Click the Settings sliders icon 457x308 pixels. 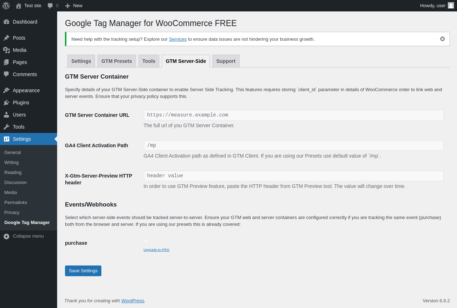click(6, 139)
